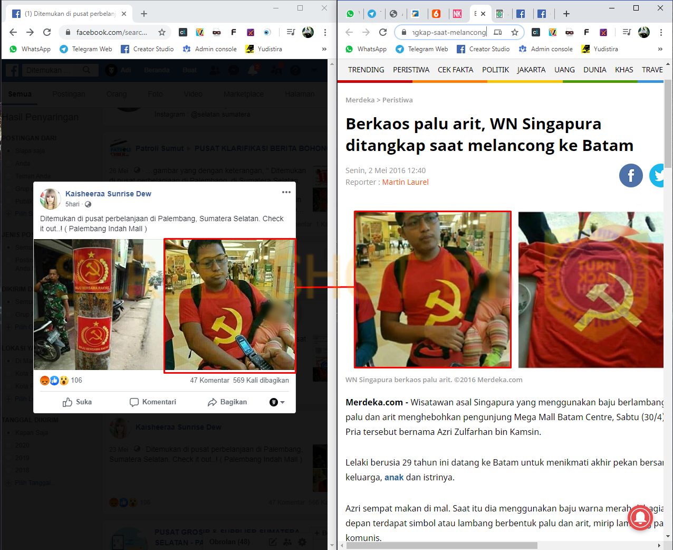
Task: Open the Chrome three-dot menu in the Merdeka window
Action: coord(661,32)
